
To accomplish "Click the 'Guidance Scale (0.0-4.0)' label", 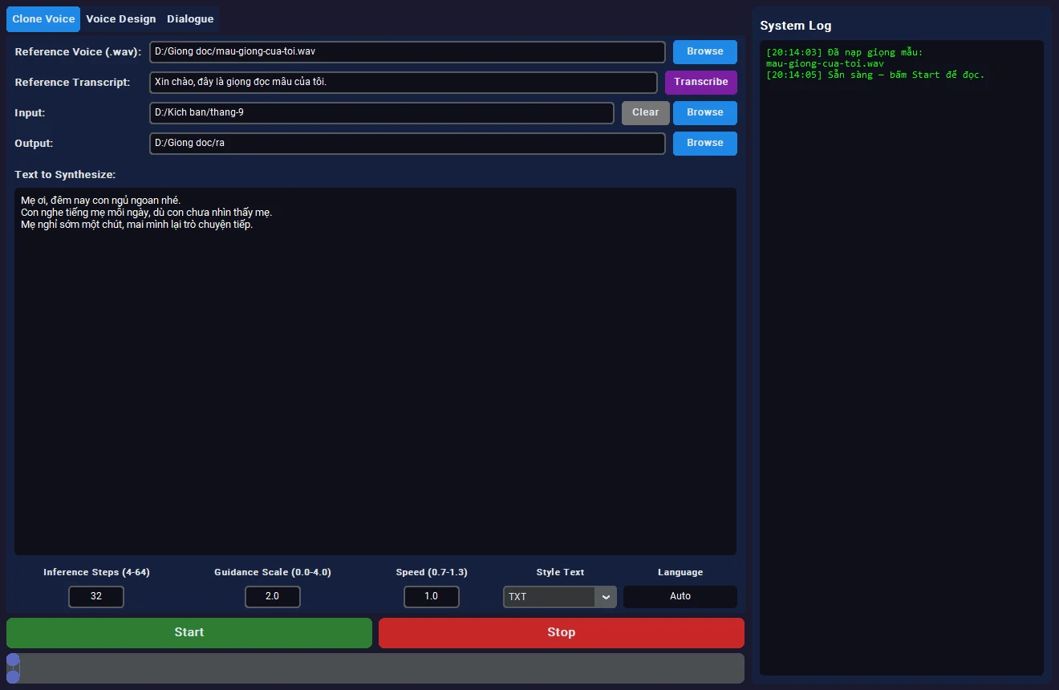I will tap(273, 572).
